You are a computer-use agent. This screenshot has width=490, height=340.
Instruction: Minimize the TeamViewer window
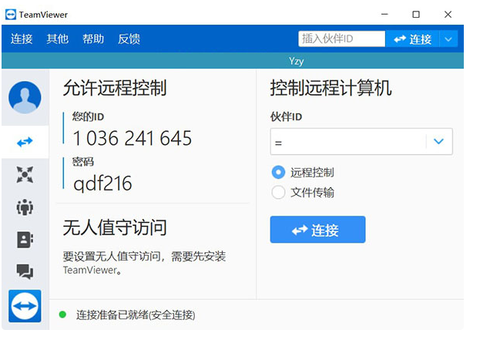tap(384, 15)
